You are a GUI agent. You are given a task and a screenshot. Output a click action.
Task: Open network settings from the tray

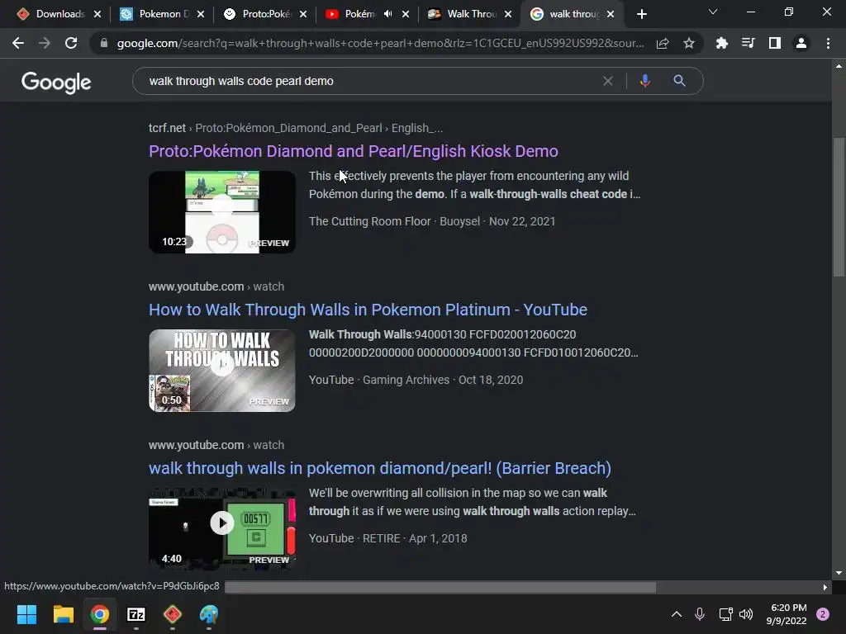(x=725, y=614)
